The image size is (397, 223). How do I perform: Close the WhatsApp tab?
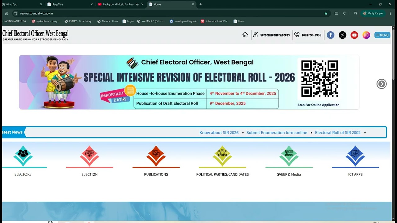click(x=41, y=4)
